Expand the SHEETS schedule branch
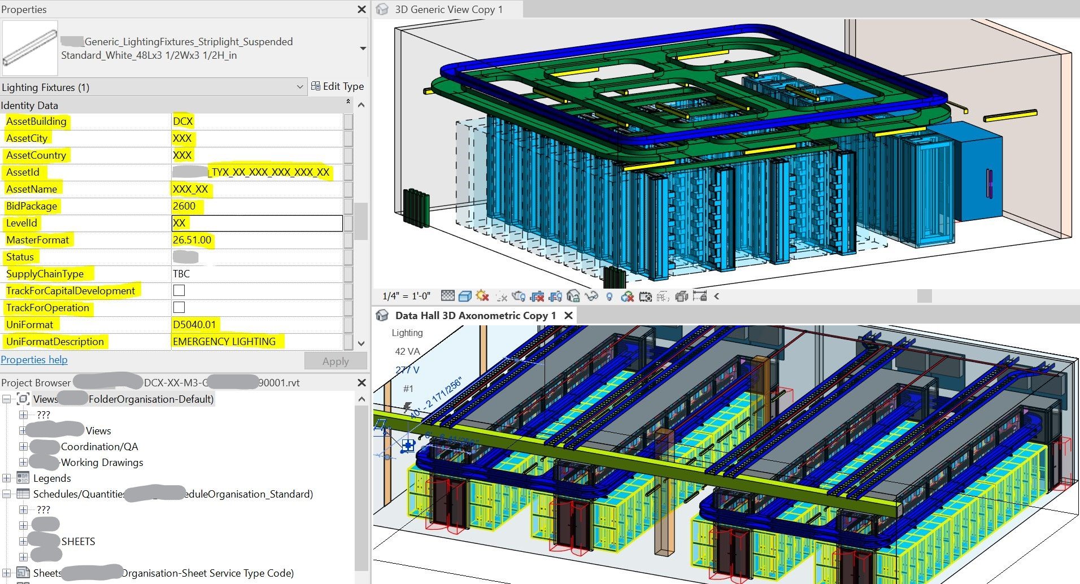 (23, 541)
